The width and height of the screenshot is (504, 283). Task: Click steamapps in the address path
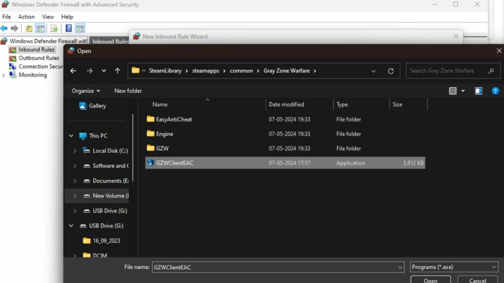206,71
